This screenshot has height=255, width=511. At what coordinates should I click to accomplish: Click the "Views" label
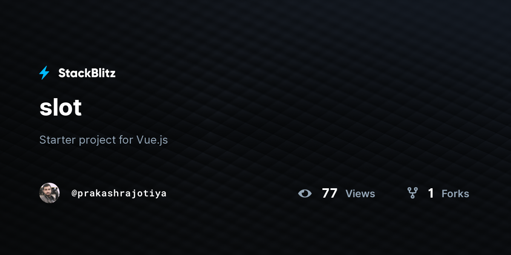[360, 194]
